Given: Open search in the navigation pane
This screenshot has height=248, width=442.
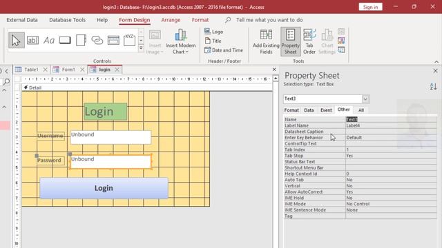Looking at the screenshot, I should coord(6,82).
